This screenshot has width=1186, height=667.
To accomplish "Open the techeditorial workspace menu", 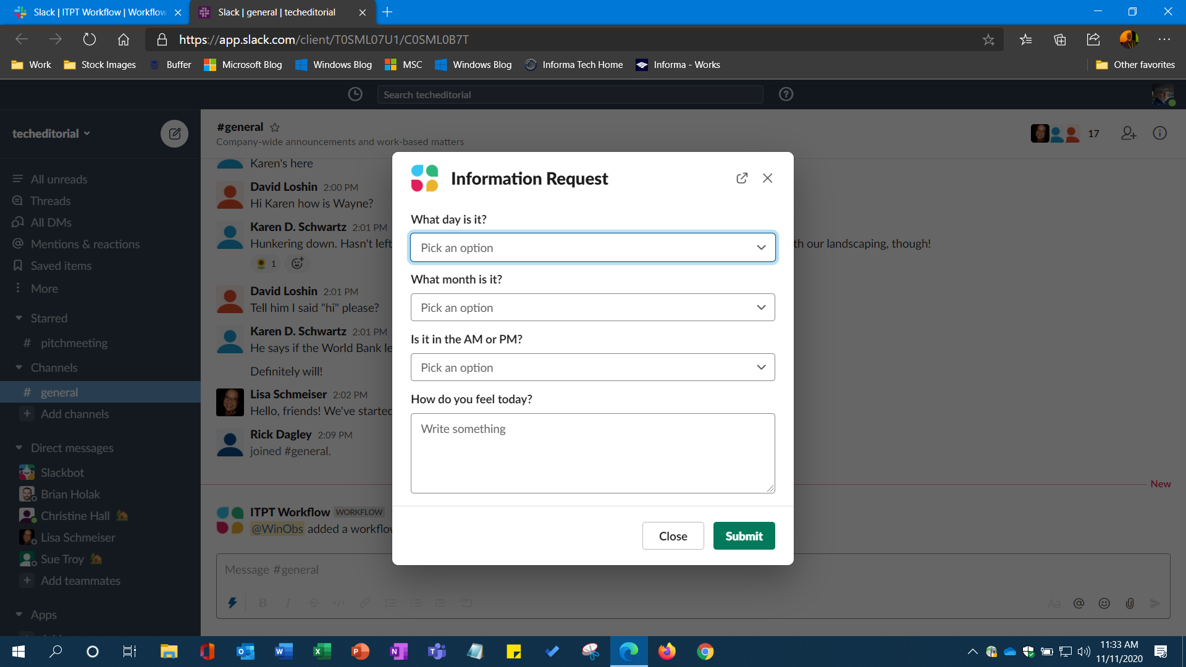I will (x=51, y=133).
